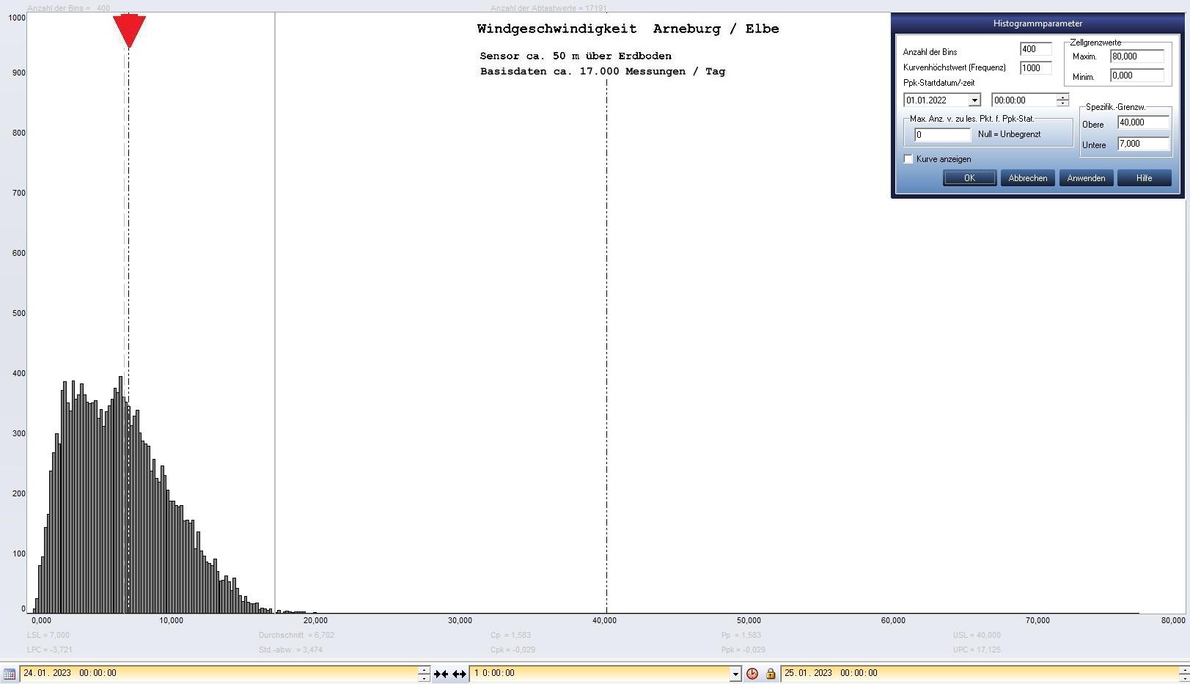This screenshot has width=1190, height=684.
Task: Click the red clock icon
Action: 752,674
